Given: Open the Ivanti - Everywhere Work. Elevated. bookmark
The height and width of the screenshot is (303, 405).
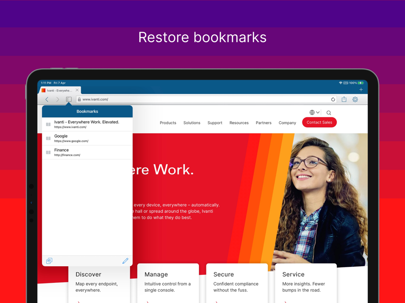Looking at the screenshot, I should 87,124.
